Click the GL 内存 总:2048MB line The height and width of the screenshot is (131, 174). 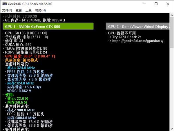tap(34, 20)
